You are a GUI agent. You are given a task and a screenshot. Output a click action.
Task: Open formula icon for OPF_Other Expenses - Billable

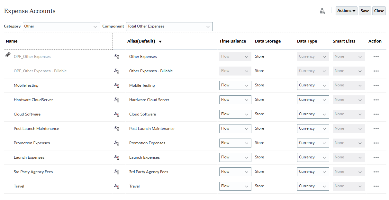click(117, 71)
